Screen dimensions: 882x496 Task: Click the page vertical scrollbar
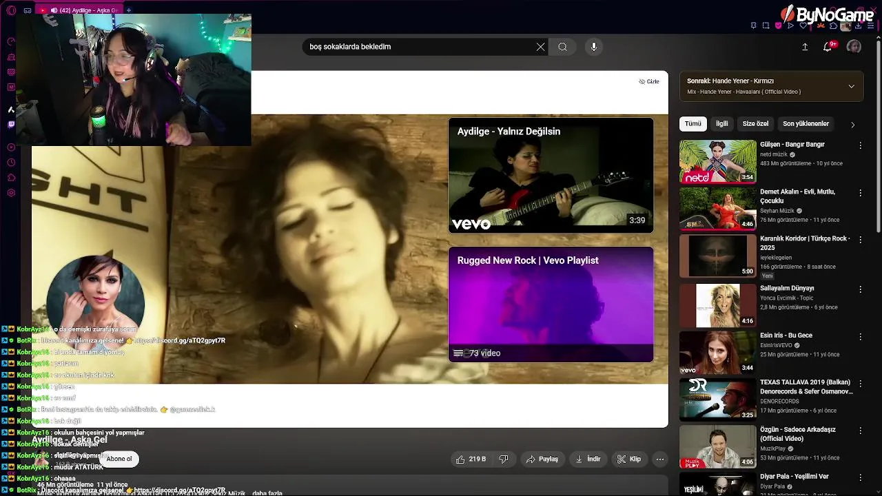coord(878,138)
